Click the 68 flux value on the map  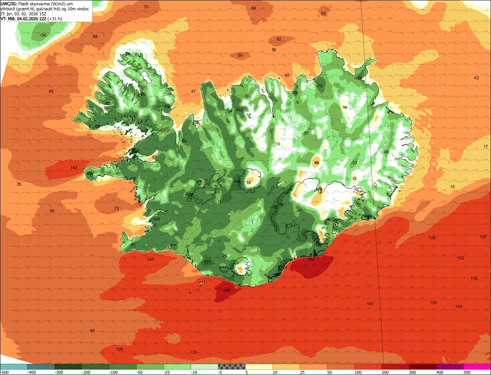96,37
